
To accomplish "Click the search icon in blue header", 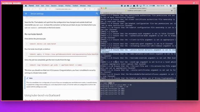I will tap(97, 14).
